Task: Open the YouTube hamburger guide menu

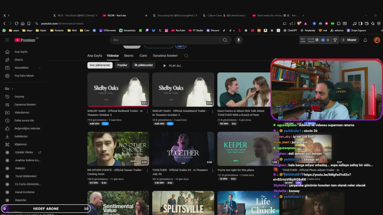Action: [x=7, y=40]
